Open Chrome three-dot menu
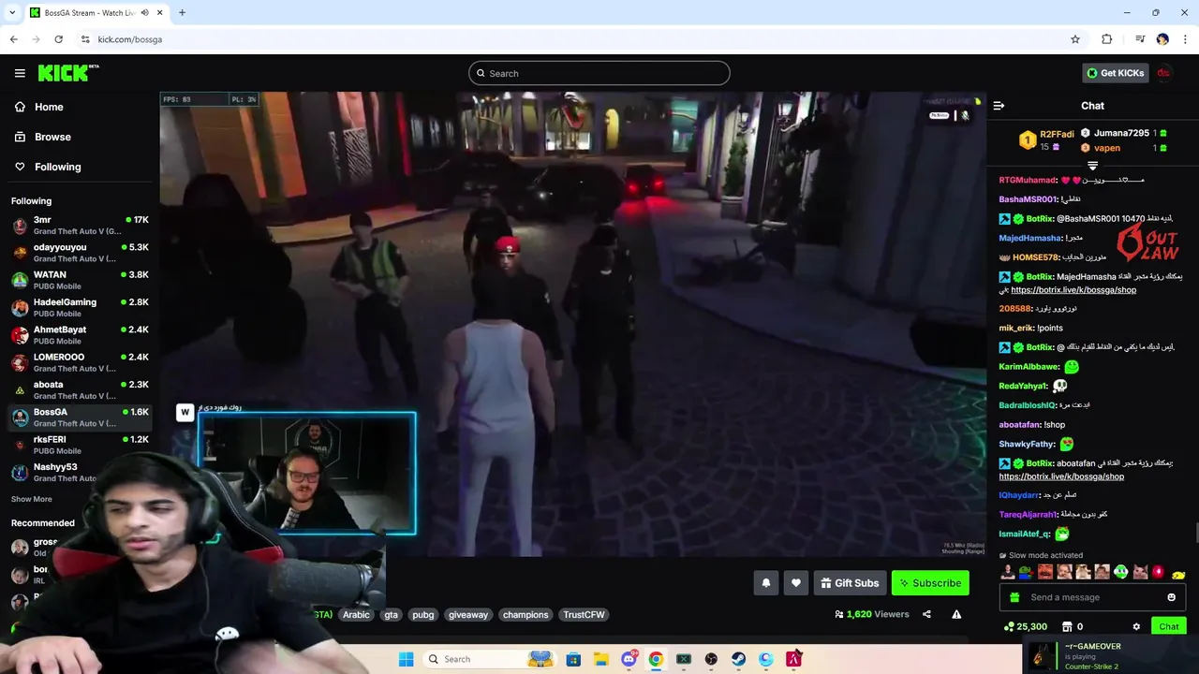This screenshot has width=1199, height=674. (1186, 39)
